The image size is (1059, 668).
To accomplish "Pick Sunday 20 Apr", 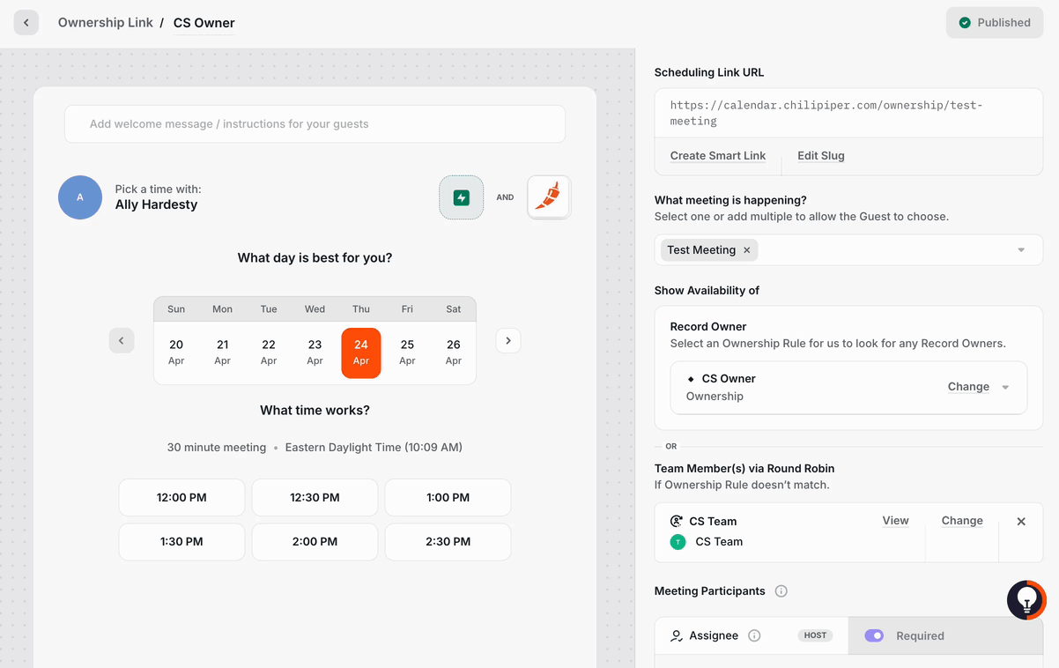I will (176, 353).
